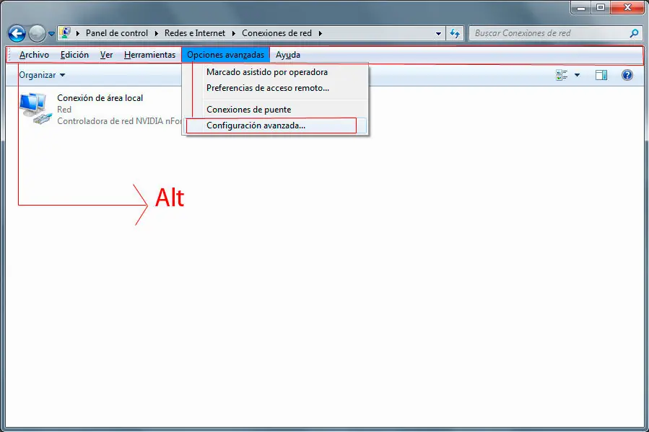Choose Marcado asistido por operadora
649x432 pixels.
[276, 72]
